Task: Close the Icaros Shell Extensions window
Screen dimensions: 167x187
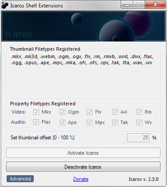Action: 155,5
